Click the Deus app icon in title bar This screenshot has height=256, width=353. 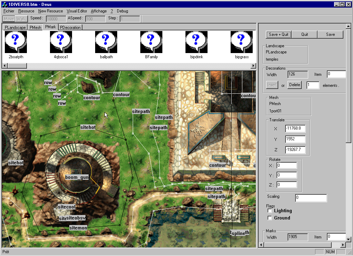(5, 4)
